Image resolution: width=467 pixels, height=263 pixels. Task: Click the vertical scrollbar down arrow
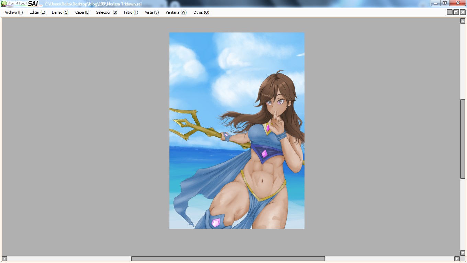pyautogui.click(x=463, y=253)
